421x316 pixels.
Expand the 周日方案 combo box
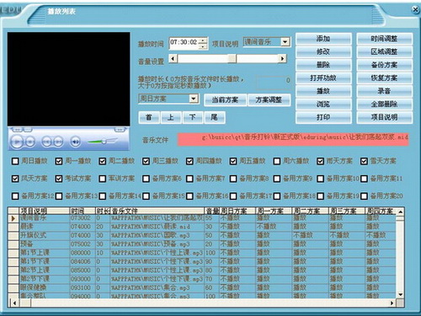tap(194, 99)
